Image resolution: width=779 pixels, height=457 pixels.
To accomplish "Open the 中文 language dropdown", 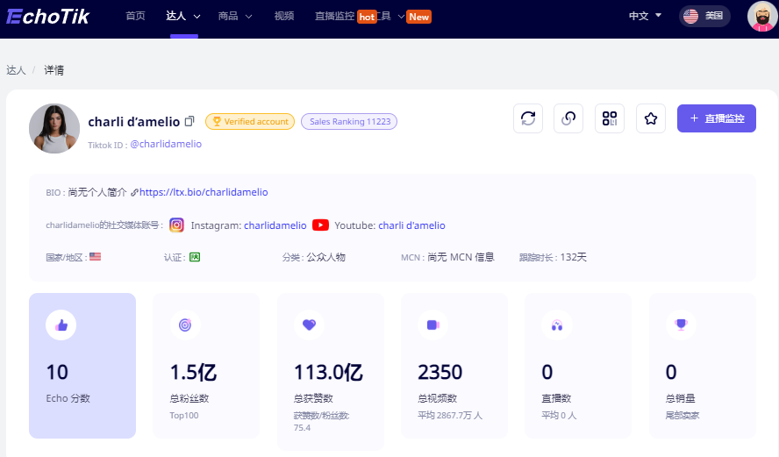I will [x=645, y=16].
